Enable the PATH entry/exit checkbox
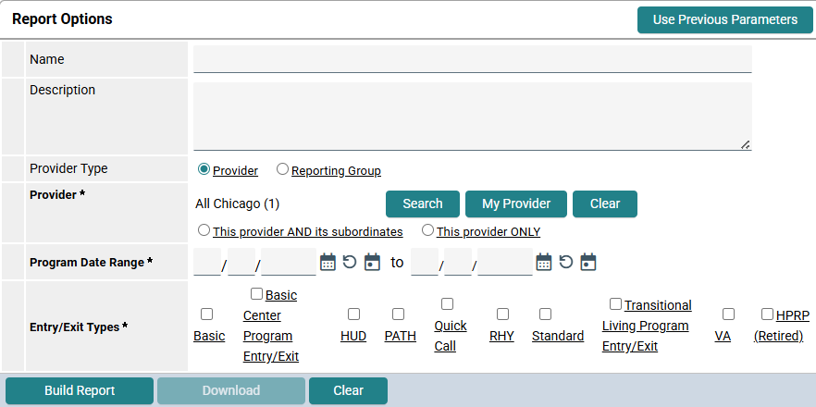816x407 pixels. tap(399, 314)
